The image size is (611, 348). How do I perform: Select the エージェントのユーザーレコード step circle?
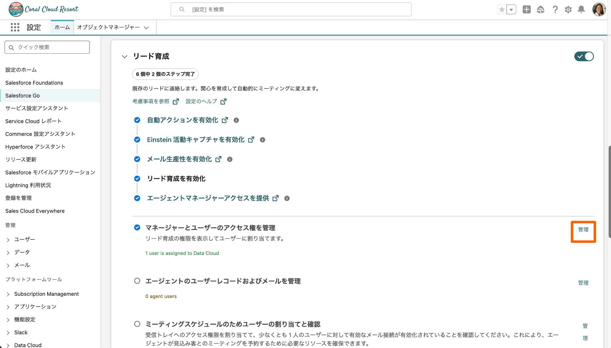tap(137, 281)
